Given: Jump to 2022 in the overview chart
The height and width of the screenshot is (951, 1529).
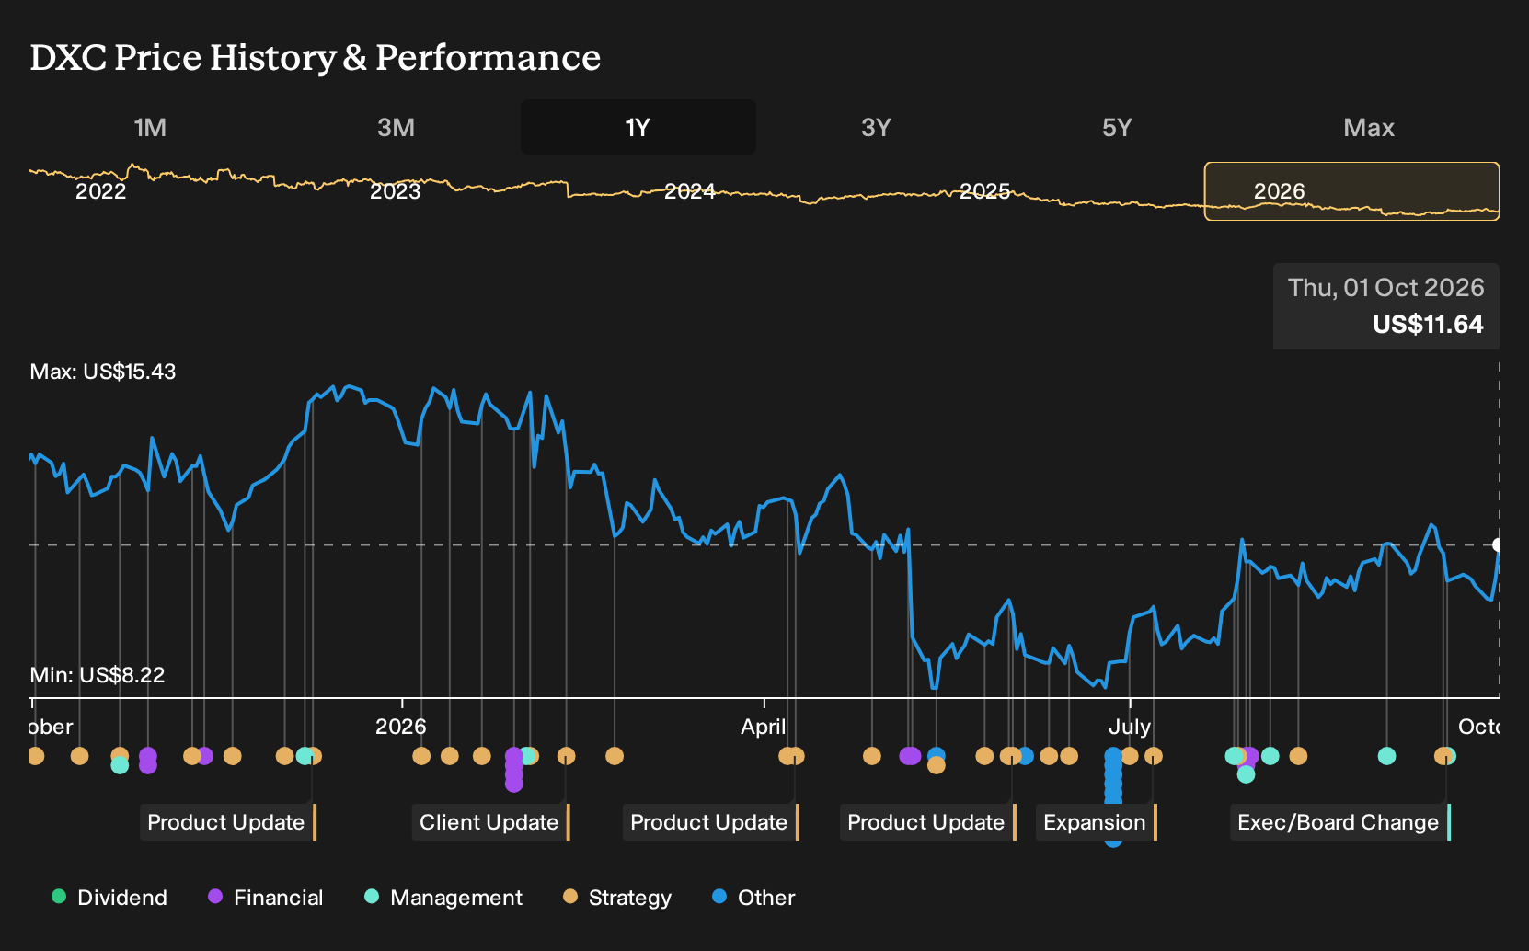Looking at the screenshot, I should [101, 191].
